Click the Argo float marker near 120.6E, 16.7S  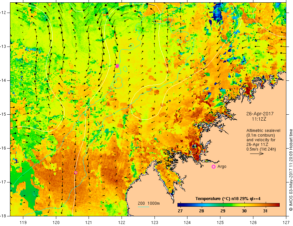pyautogui.click(x=76, y=173)
